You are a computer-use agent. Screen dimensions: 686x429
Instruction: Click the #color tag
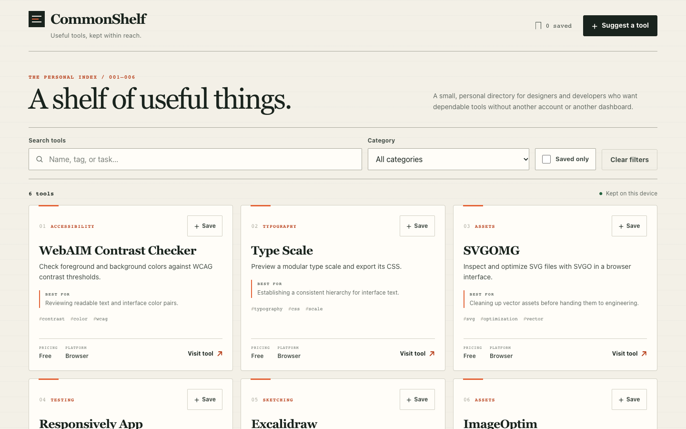click(79, 319)
